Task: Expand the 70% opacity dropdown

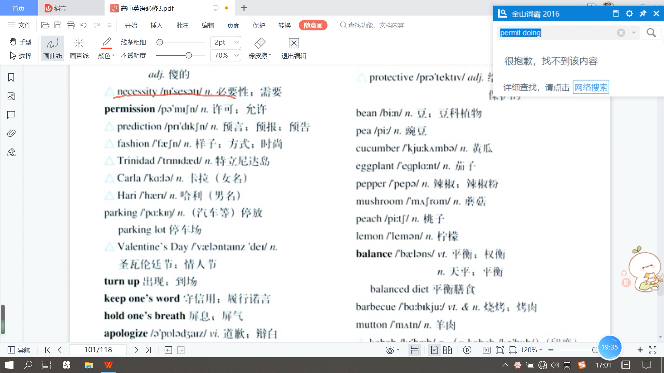Action: 237,55
